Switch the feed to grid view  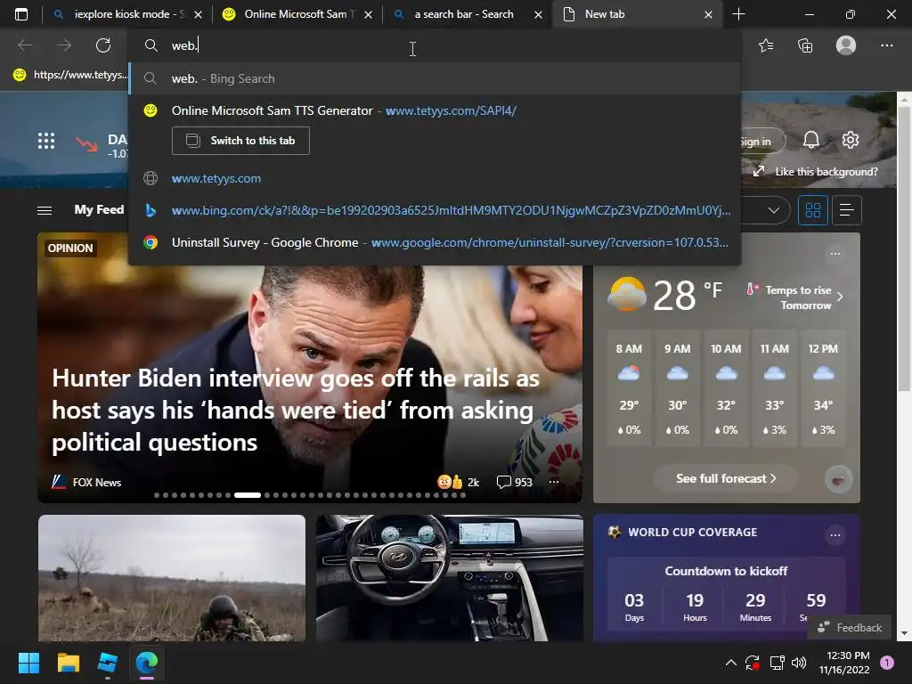pos(812,210)
